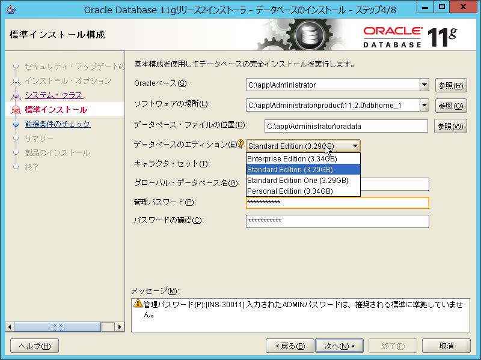This screenshot has height=360, width=481.
Task: Click the グローバル・データベース名 field
Action: (x=394, y=184)
